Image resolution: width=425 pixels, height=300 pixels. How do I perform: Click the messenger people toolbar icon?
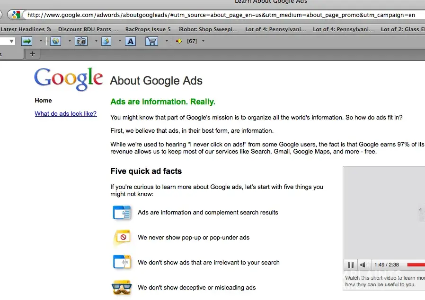coord(106,41)
